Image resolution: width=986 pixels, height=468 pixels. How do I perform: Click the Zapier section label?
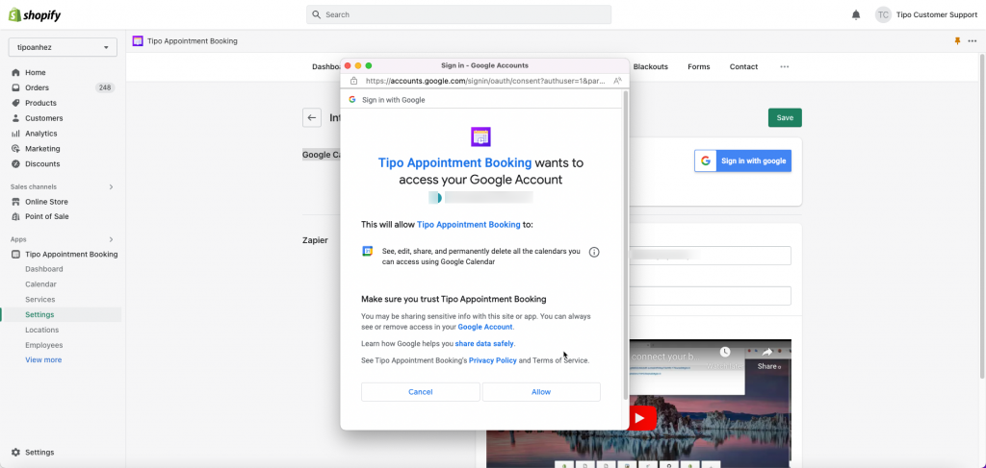(x=315, y=239)
